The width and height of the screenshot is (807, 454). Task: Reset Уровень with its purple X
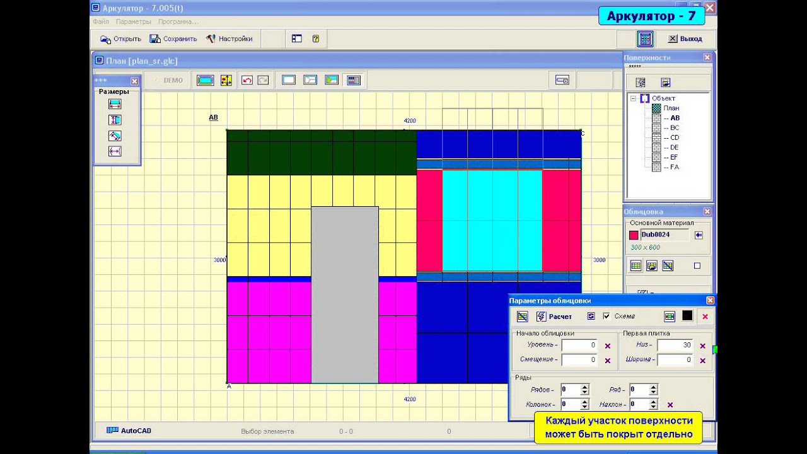(608, 346)
